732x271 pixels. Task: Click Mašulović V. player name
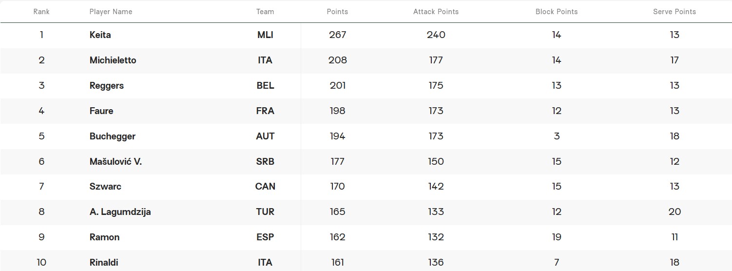[x=116, y=161]
